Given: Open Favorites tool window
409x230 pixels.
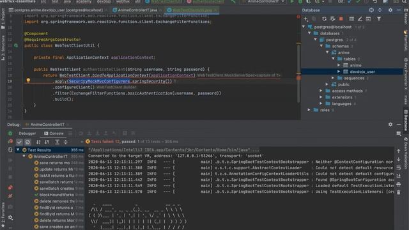Looking at the screenshot, I should coord(3,214).
